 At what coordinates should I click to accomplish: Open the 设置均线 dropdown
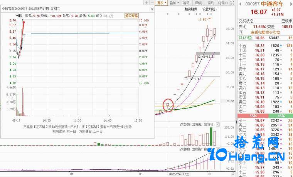coord(210,9)
